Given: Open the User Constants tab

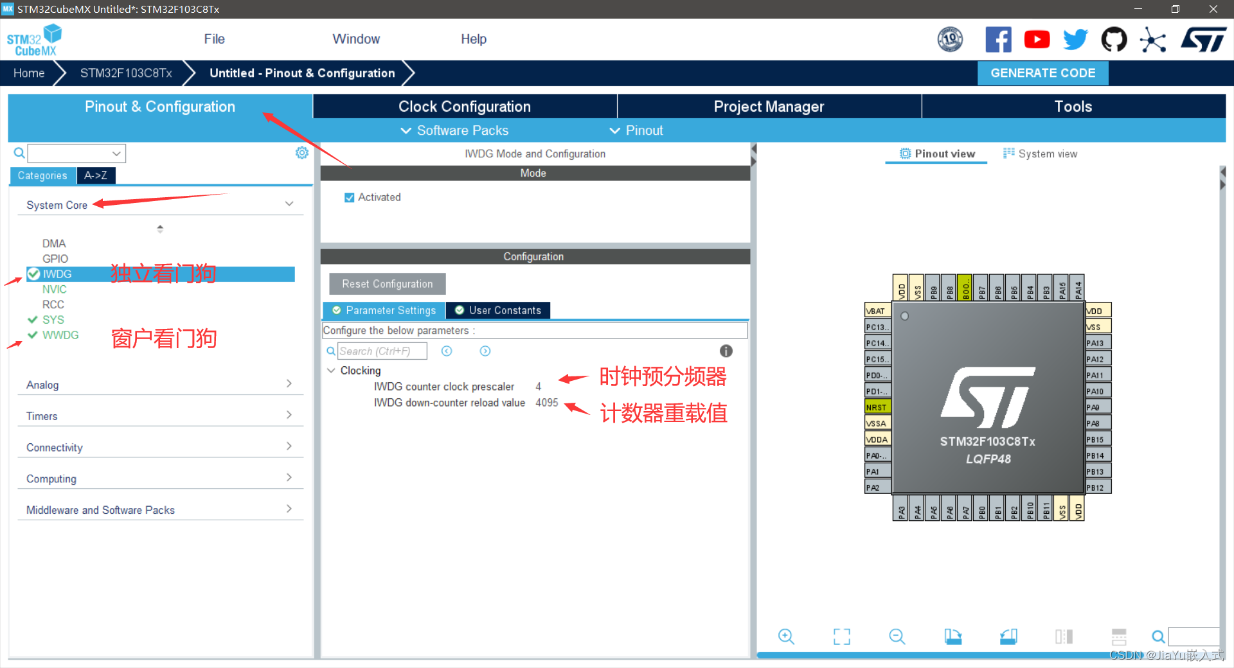Looking at the screenshot, I should click(498, 310).
